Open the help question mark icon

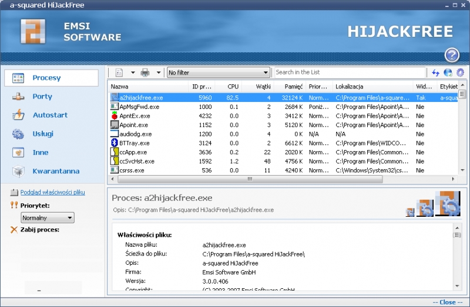pos(452,55)
